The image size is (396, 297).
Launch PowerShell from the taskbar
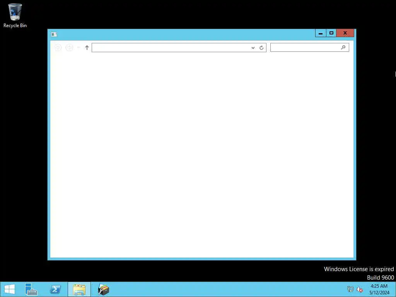click(55, 289)
